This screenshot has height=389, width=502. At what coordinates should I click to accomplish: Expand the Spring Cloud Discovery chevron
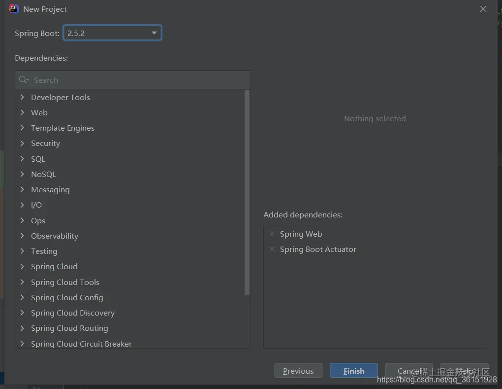pyautogui.click(x=22, y=313)
